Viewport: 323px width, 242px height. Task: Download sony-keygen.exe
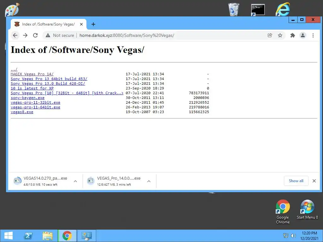click(x=28, y=98)
